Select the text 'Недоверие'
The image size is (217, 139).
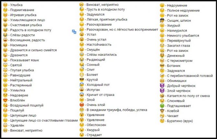[19, 95]
